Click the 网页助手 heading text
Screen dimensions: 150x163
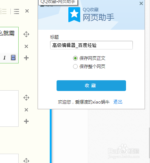coord(98,18)
